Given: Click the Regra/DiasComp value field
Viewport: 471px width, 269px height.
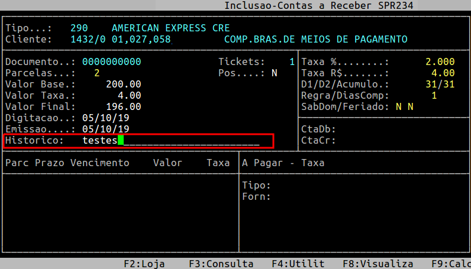Looking at the screenshot, I should tap(434, 96).
